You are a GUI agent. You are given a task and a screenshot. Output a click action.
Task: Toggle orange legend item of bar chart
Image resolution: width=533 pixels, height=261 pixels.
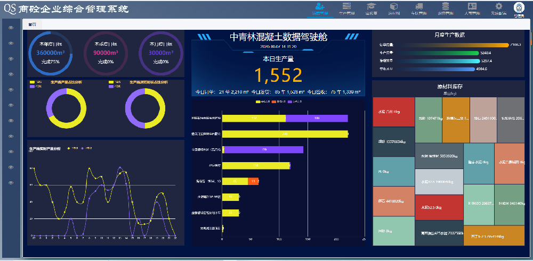(x=279, y=102)
